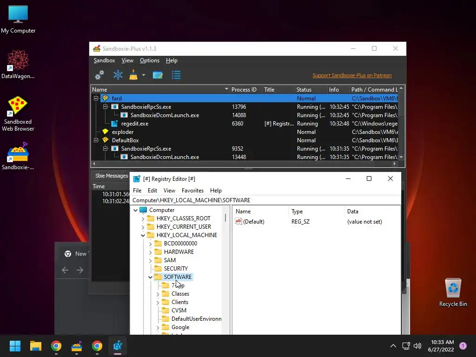
Task: Open My Computer desktop icon
Action: pyautogui.click(x=18, y=19)
